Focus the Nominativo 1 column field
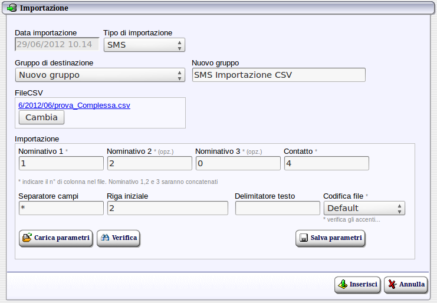Viewport: 437px width, 303px height. (x=61, y=163)
